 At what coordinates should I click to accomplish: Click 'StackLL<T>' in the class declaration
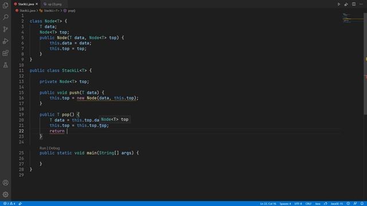click(x=74, y=70)
